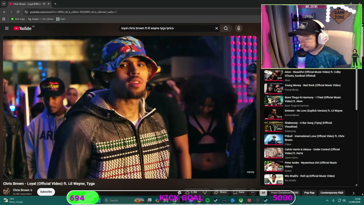Image resolution: width=364 pixels, height=205 pixels.
Task: Select the Contemporary R&B filter chip
Action: (332, 193)
